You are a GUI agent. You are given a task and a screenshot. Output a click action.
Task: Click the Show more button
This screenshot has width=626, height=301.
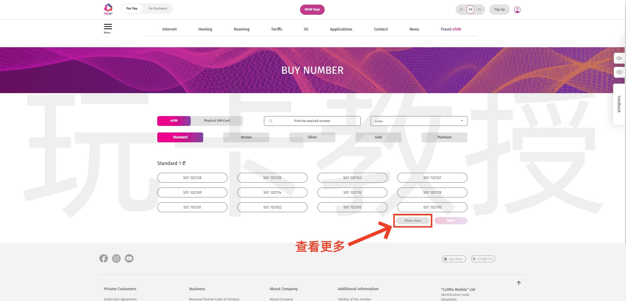pos(413,221)
